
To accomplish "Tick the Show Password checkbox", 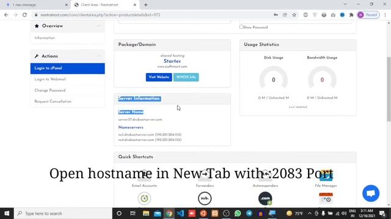I will (x=241, y=27).
